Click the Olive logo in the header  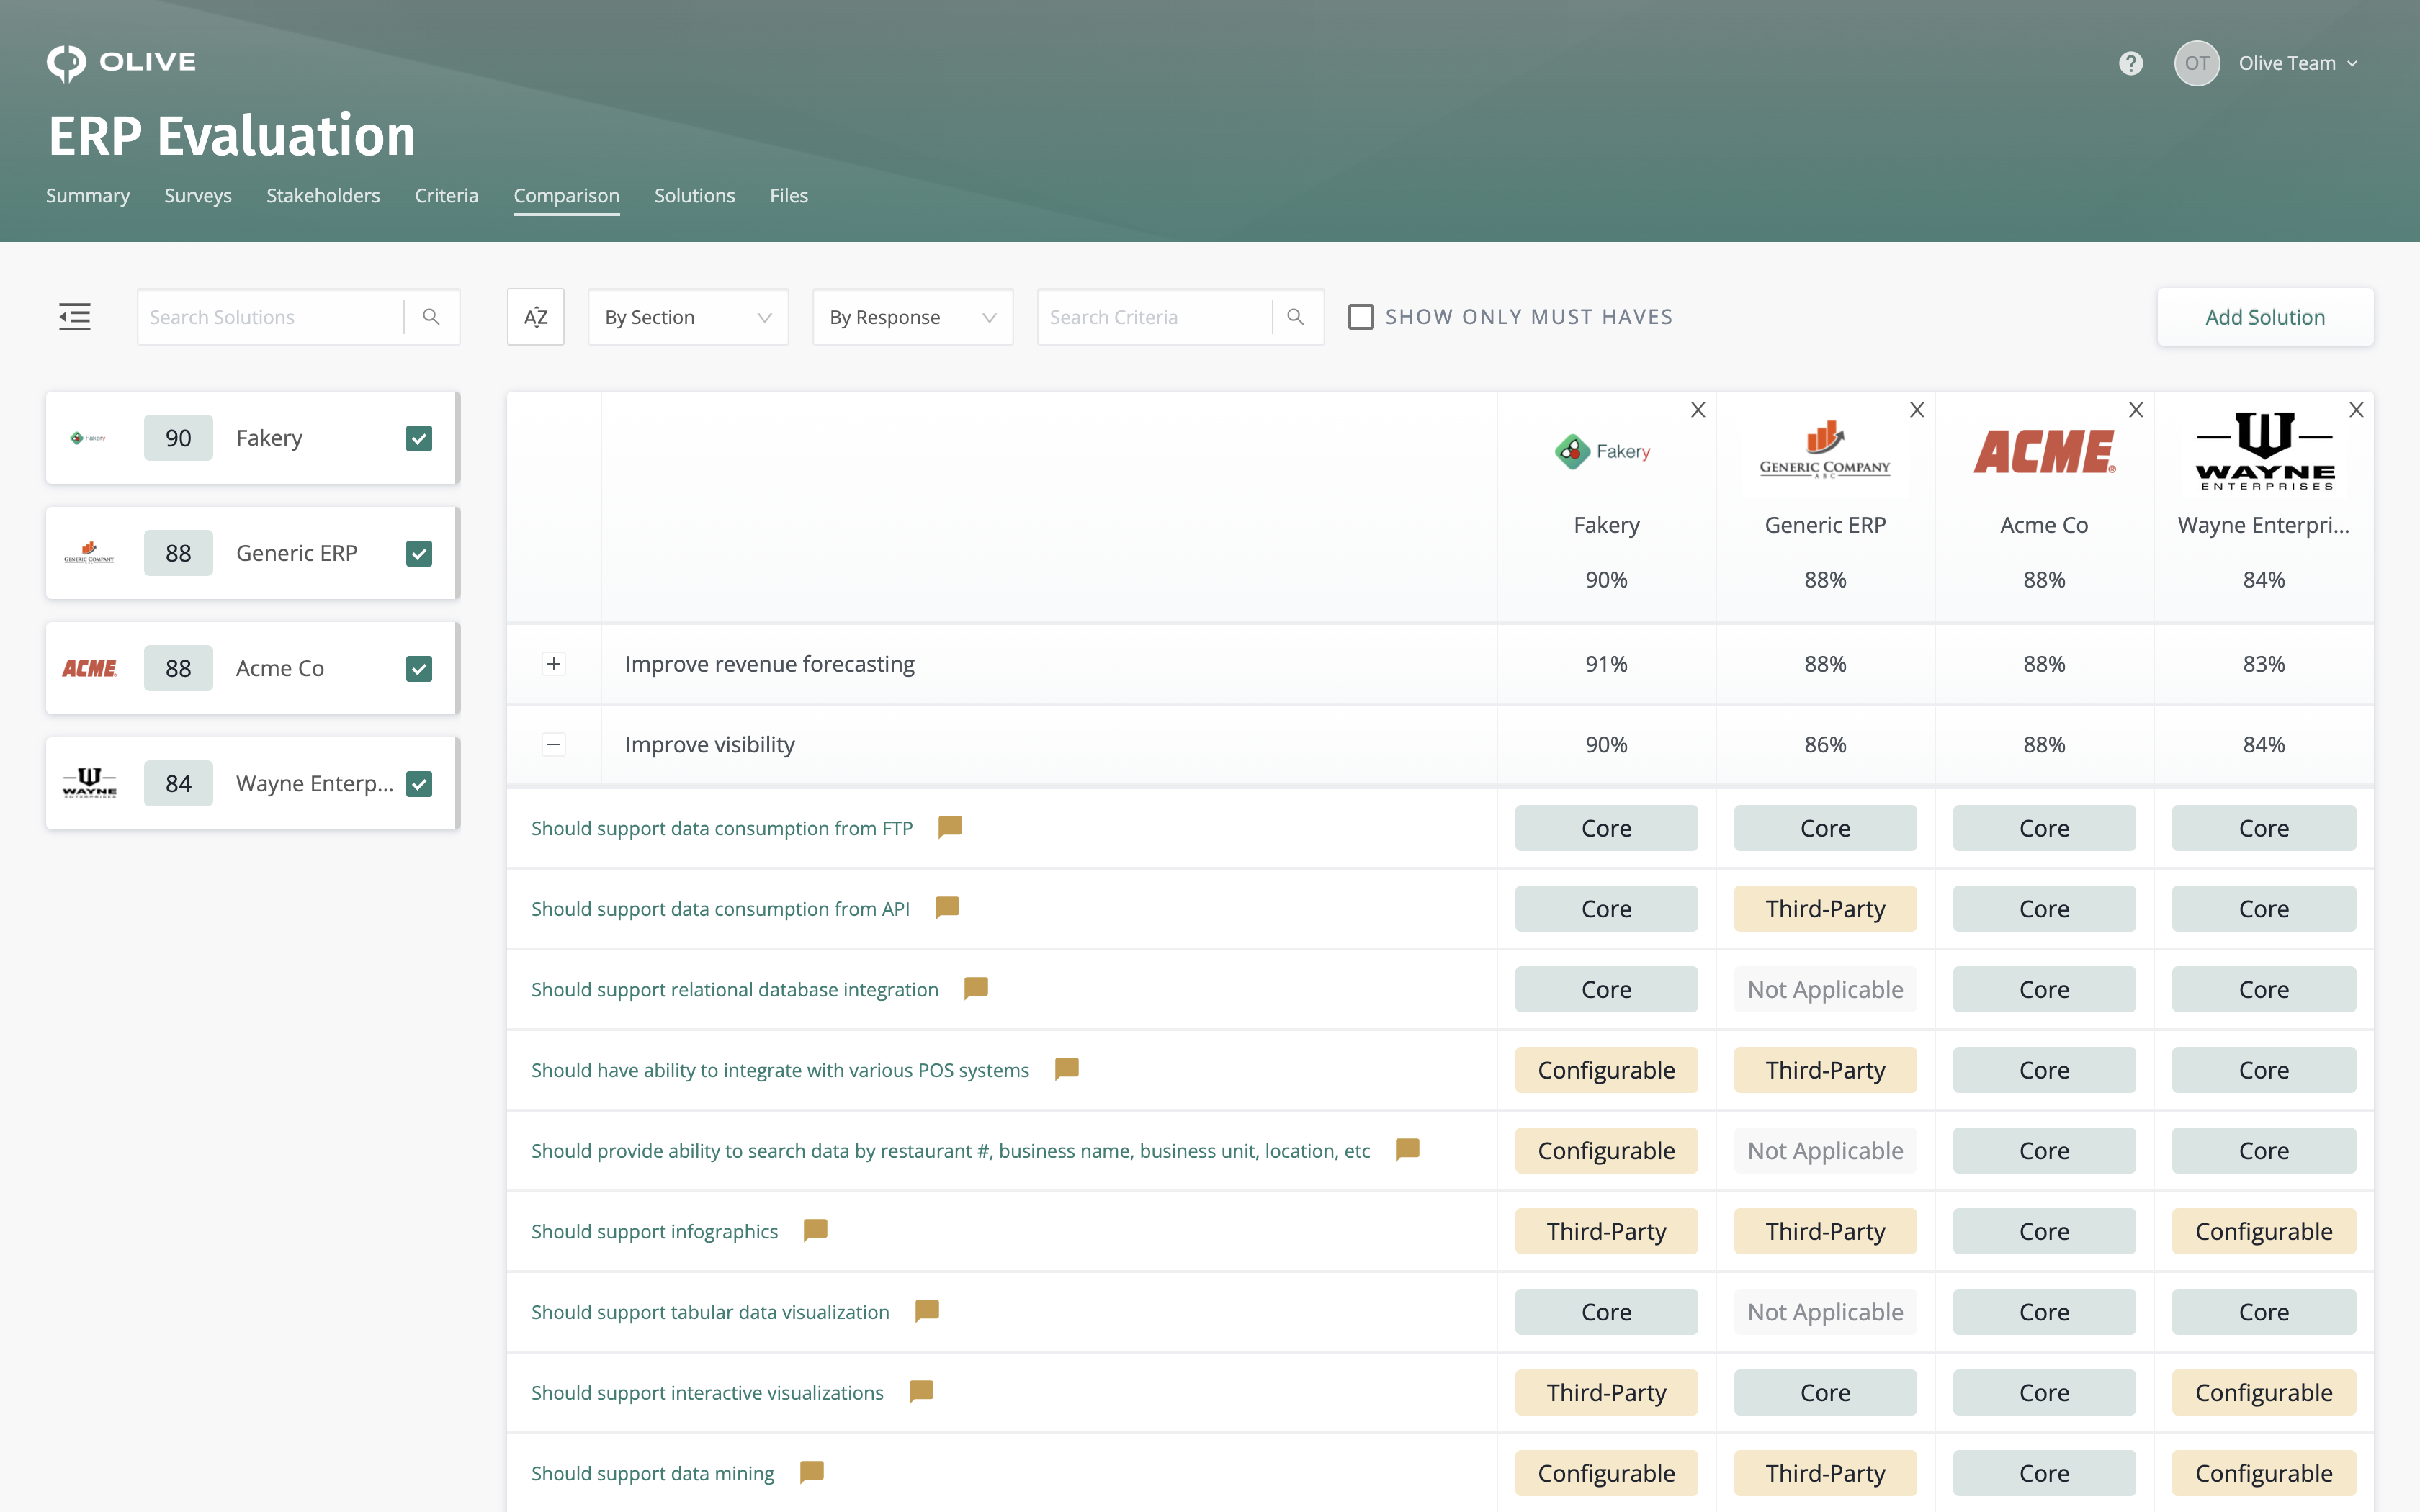120,62
